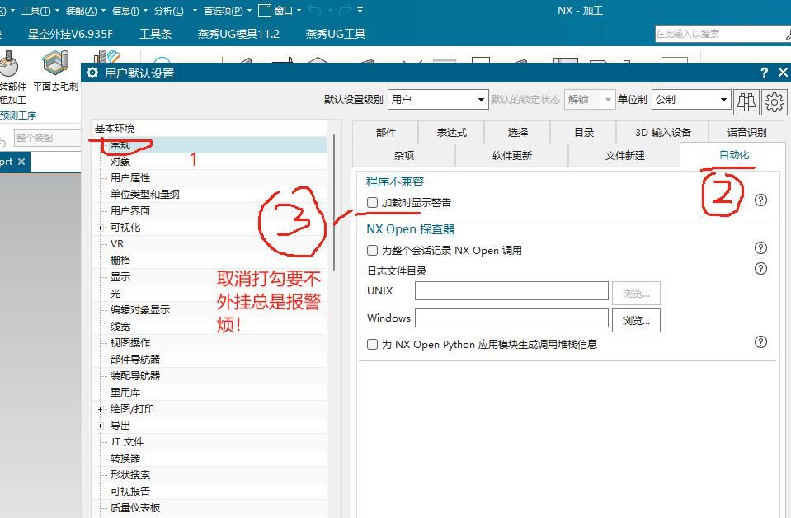Click the 浏览 button for Windows directory
This screenshot has width=791, height=518.
(x=634, y=320)
